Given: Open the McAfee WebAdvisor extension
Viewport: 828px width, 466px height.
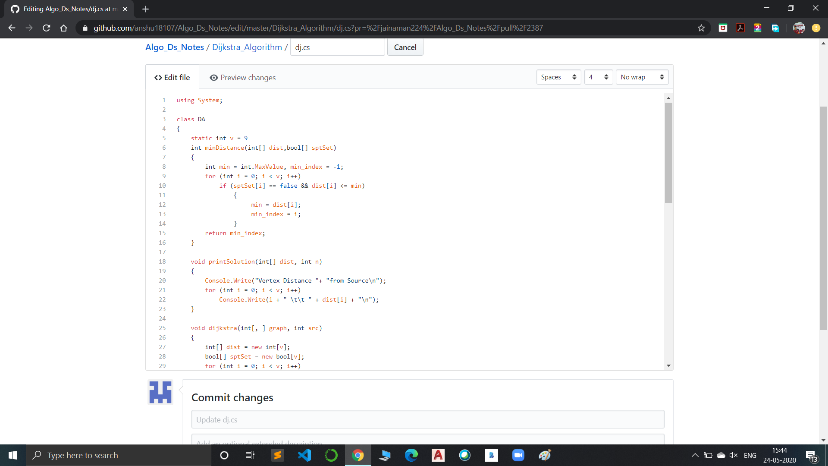Looking at the screenshot, I should tap(723, 28).
